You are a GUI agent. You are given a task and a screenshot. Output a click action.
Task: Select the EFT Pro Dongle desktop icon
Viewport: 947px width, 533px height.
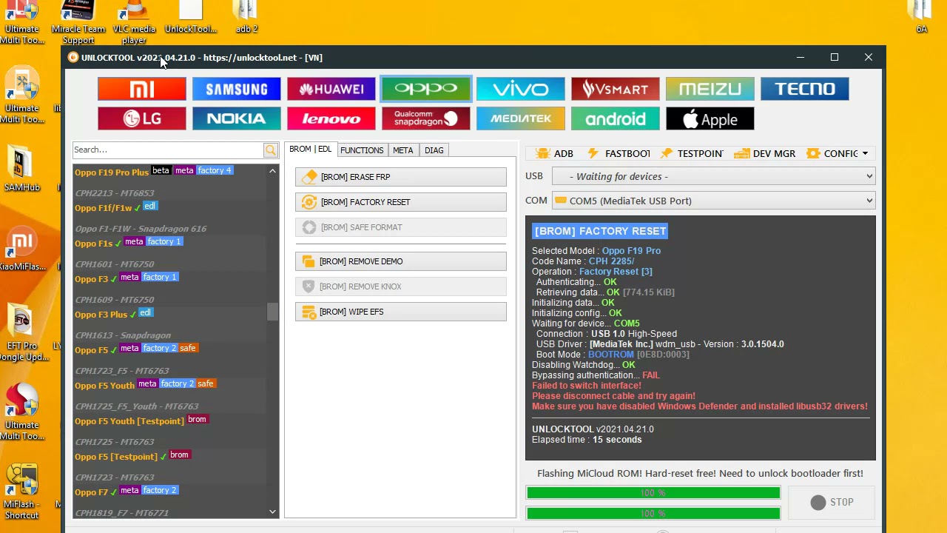[x=22, y=333]
